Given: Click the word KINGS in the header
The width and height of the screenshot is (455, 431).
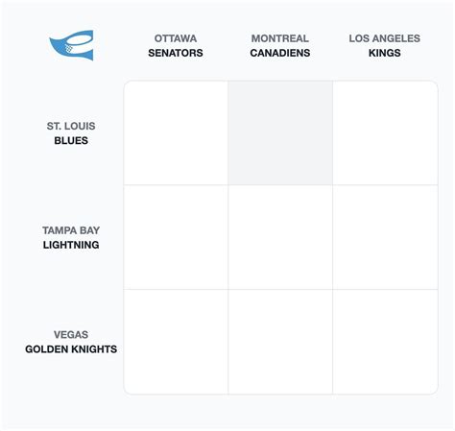Looking at the screenshot, I should 385,53.
